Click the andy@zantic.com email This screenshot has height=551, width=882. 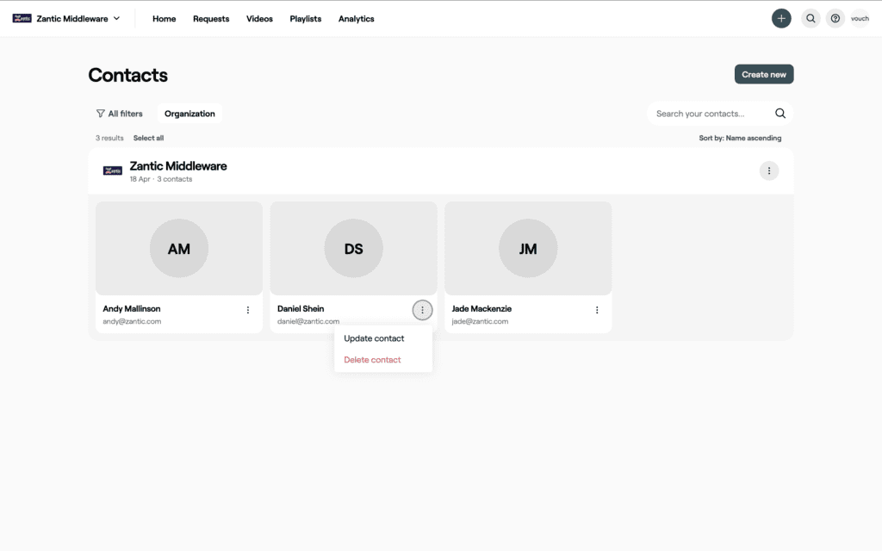[132, 322]
